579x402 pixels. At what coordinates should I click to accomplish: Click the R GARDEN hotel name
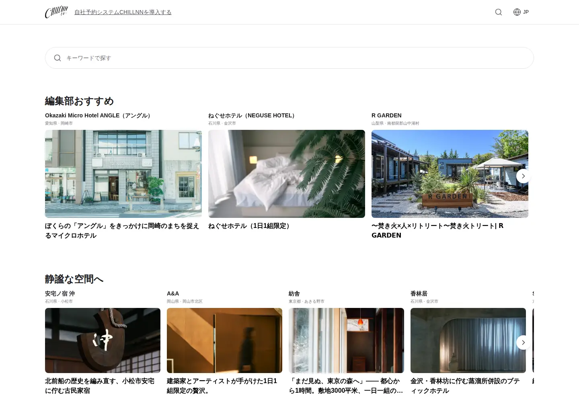[x=386, y=115]
